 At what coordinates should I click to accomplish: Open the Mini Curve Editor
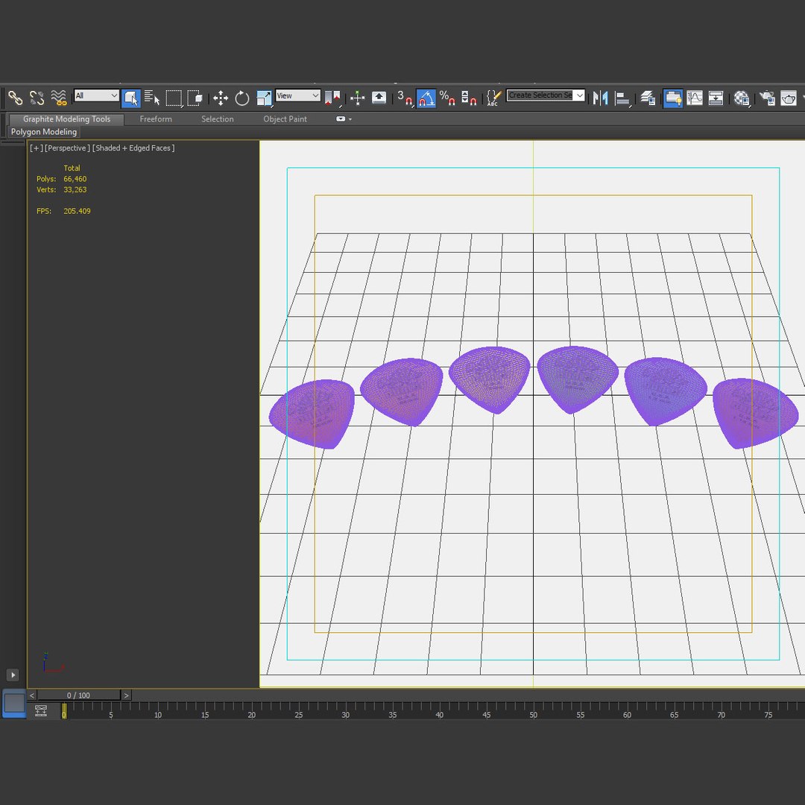tap(41, 710)
